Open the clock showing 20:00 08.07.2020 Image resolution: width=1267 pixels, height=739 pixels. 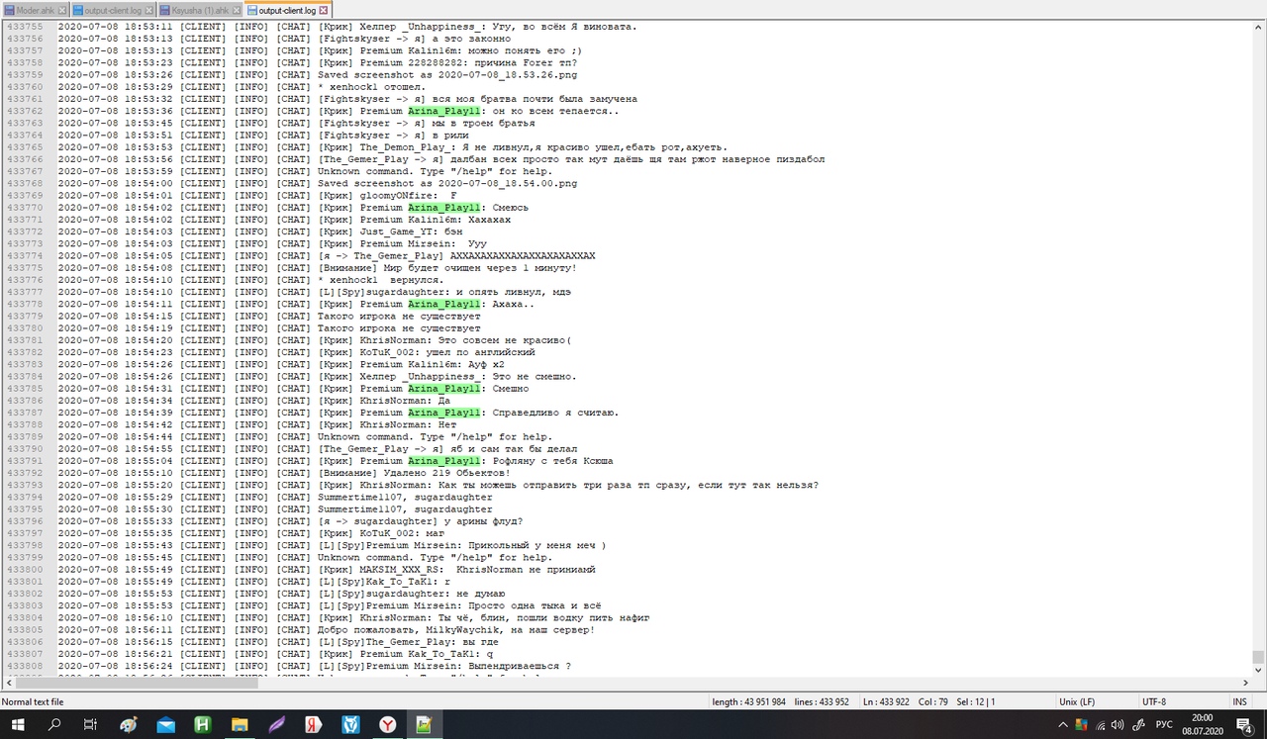pyautogui.click(x=1202, y=724)
